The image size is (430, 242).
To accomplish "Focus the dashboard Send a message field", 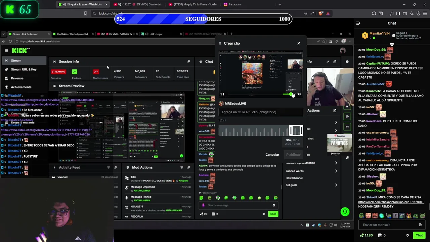I will pos(239,205).
